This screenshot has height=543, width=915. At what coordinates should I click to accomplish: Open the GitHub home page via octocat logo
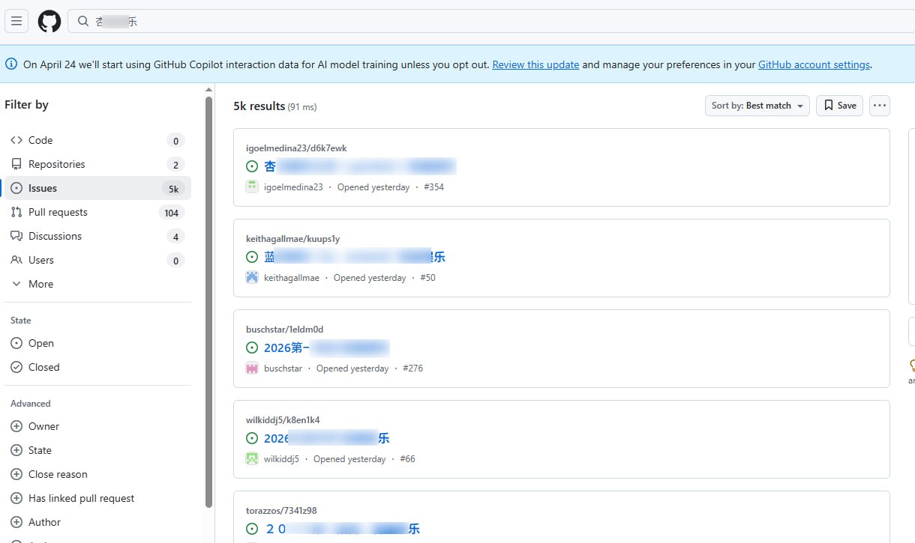(49, 21)
